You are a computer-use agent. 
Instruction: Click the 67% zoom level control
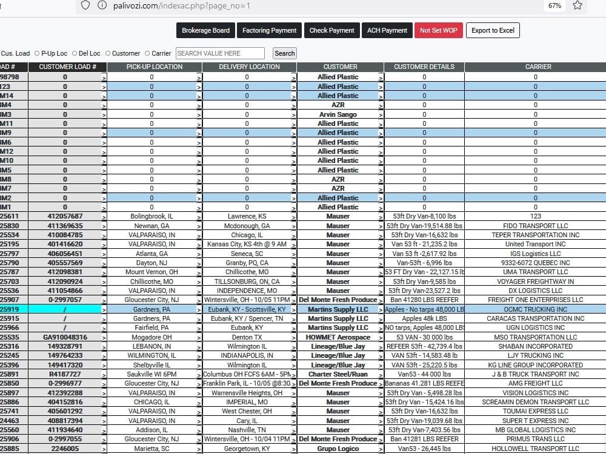click(x=554, y=5)
